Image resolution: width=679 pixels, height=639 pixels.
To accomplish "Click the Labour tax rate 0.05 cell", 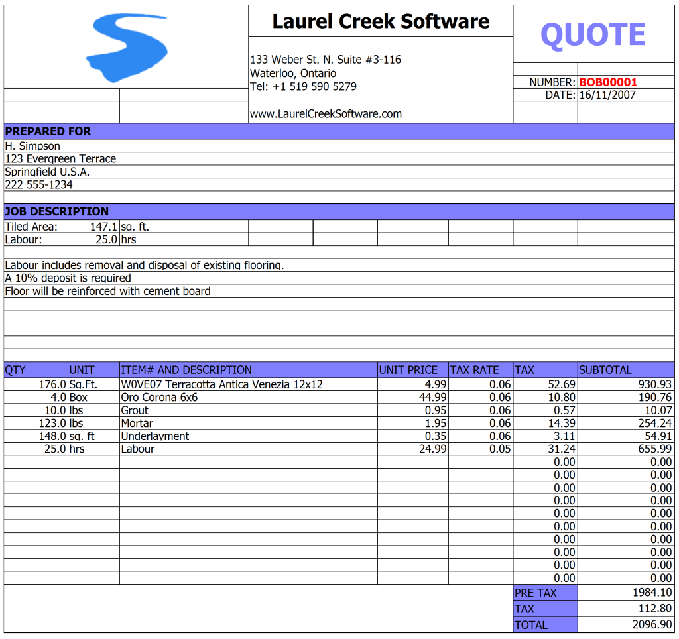I will pyautogui.click(x=499, y=449).
